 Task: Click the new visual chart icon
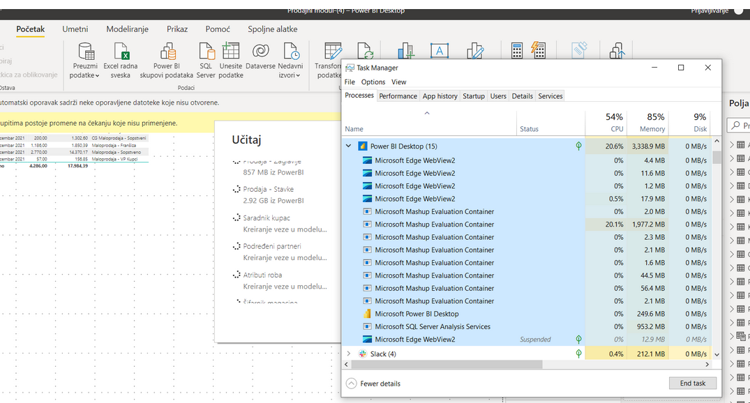[x=405, y=50]
